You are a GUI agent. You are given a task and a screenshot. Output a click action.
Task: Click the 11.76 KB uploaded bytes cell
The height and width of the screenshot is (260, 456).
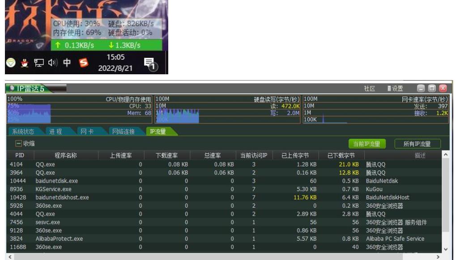tap(305, 197)
